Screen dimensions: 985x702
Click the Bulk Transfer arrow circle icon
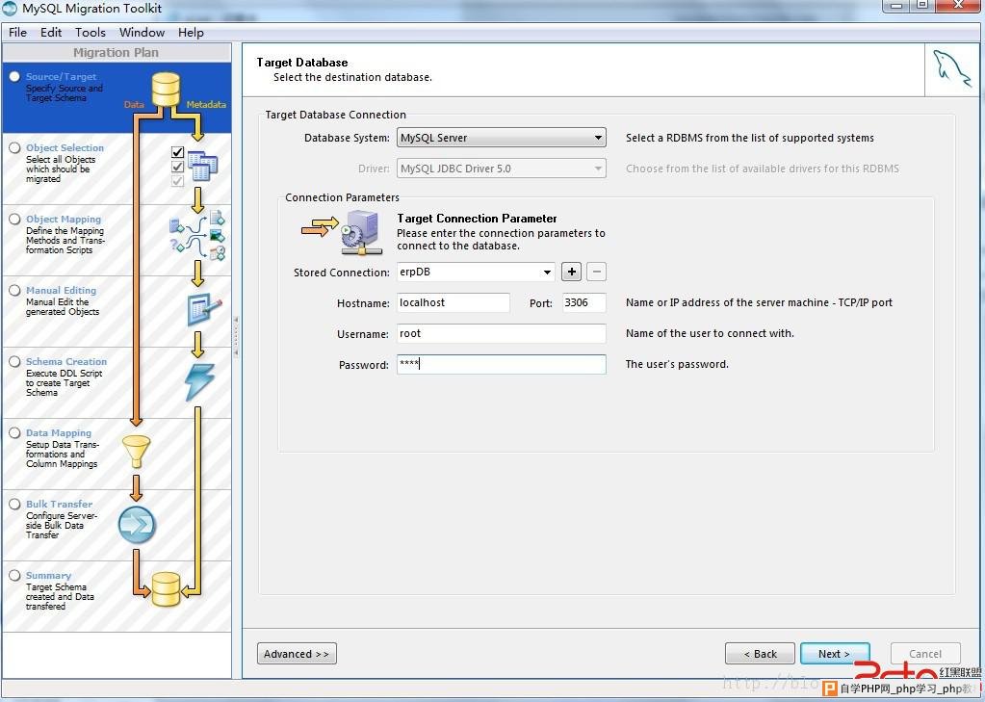(137, 524)
